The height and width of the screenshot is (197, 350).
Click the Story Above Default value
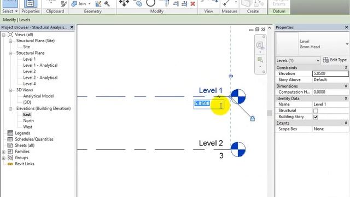pyautogui.click(x=330, y=80)
